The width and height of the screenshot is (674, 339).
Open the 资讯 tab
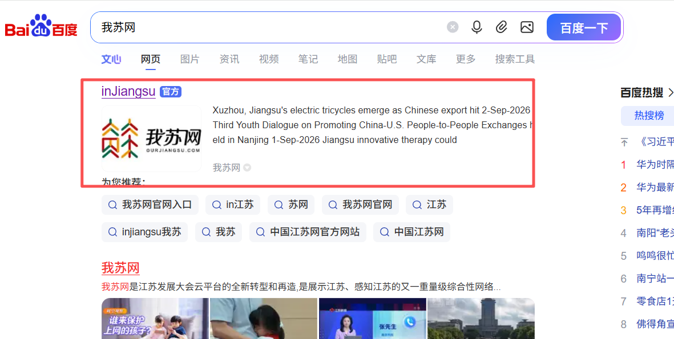click(229, 59)
